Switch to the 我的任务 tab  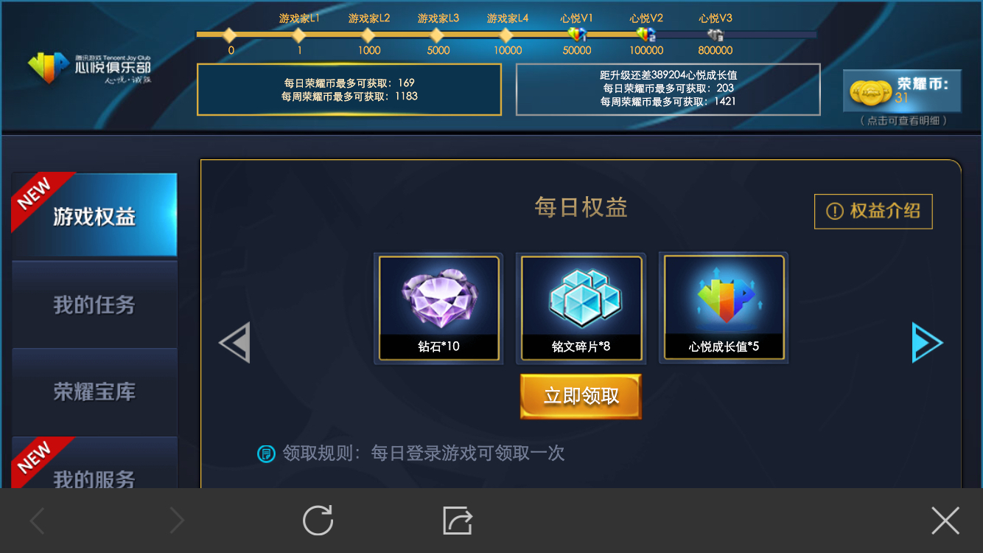(x=94, y=304)
